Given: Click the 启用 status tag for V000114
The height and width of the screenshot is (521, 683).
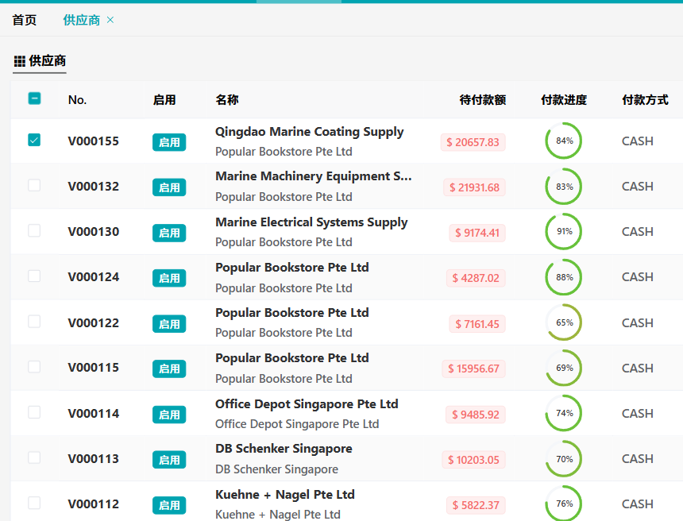Looking at the screenshot, I should pyautogui.click(x=169, y=414).
